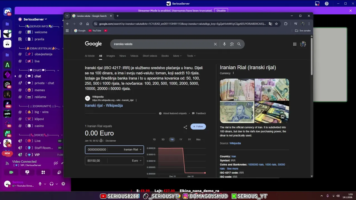Translate this page icon in address bar
The width and height of the screenshot is (356, 200).
click(x=270, y=24)
